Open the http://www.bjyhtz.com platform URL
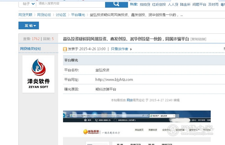The height and width of the screenshot is (145, 225). point(114,80)
